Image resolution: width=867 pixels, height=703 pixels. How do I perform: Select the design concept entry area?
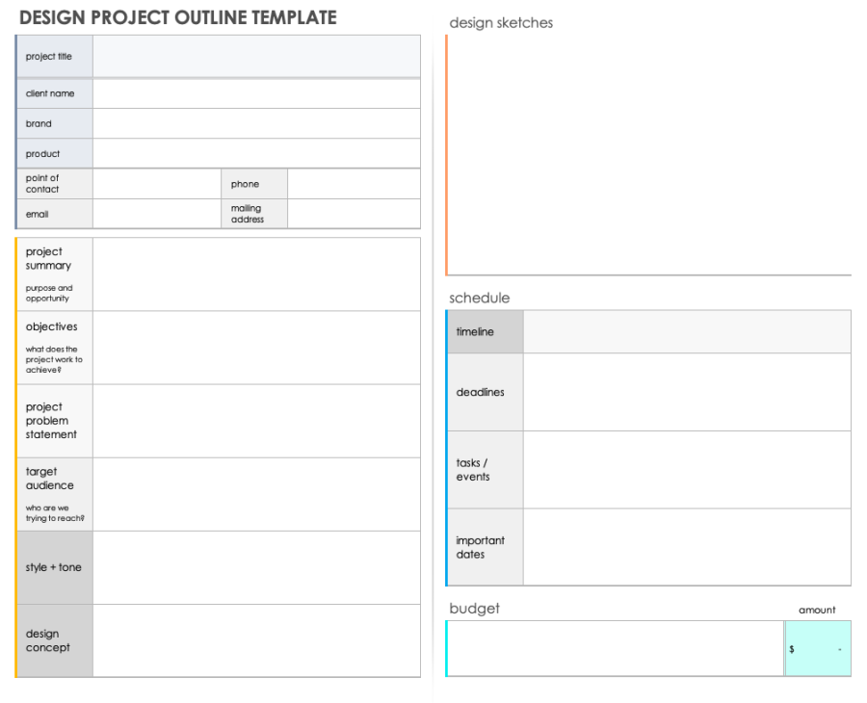point(255,640)
